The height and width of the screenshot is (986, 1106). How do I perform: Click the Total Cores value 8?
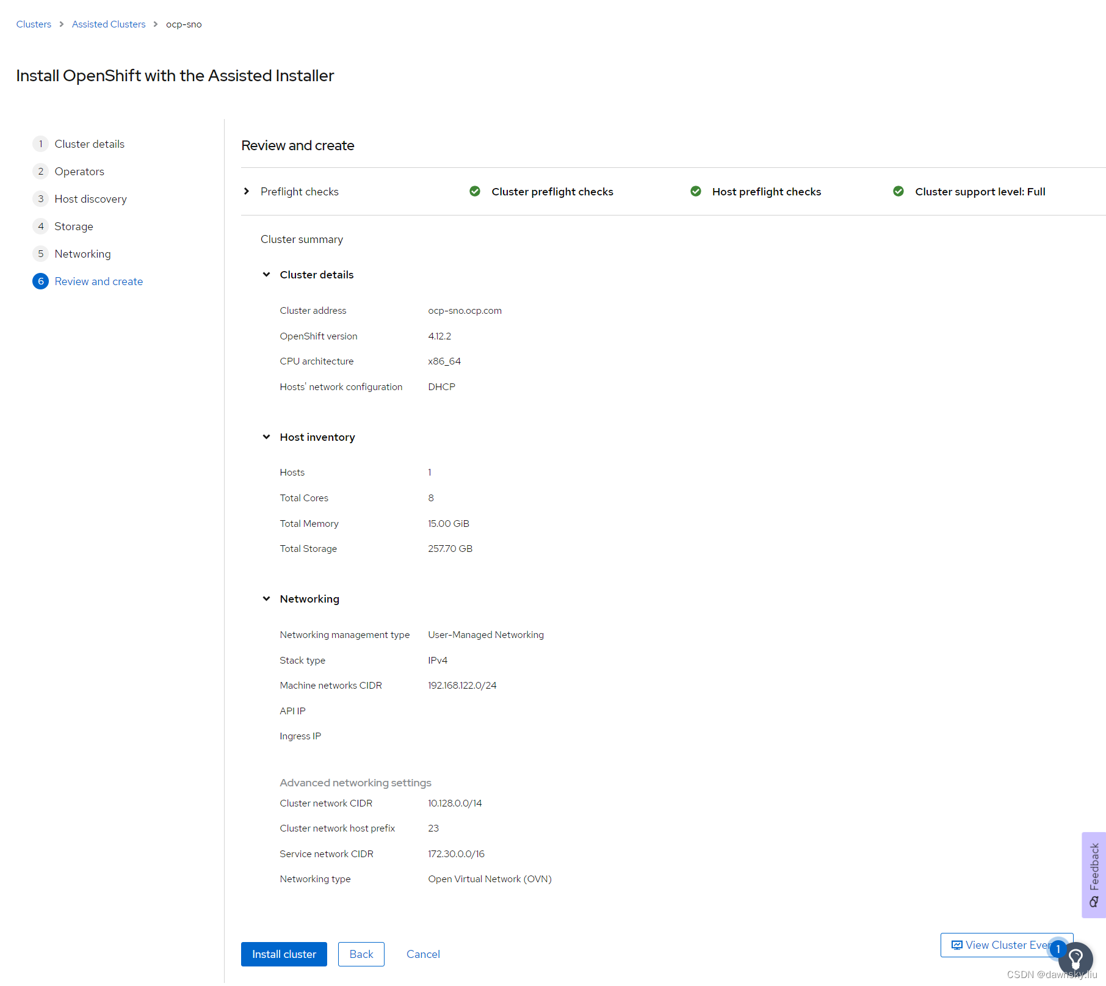(431, 498)
